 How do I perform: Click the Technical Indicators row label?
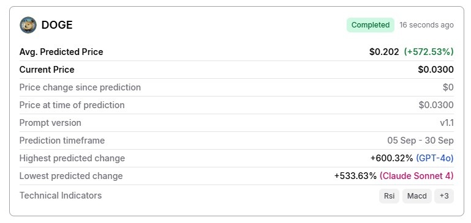coord(61,196)
